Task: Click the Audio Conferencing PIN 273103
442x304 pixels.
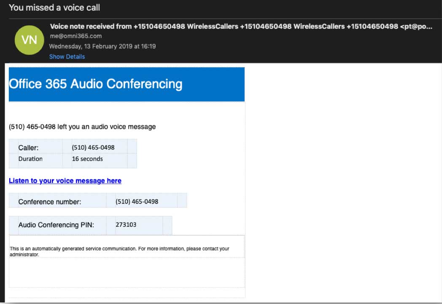Action: pos(126,225)
